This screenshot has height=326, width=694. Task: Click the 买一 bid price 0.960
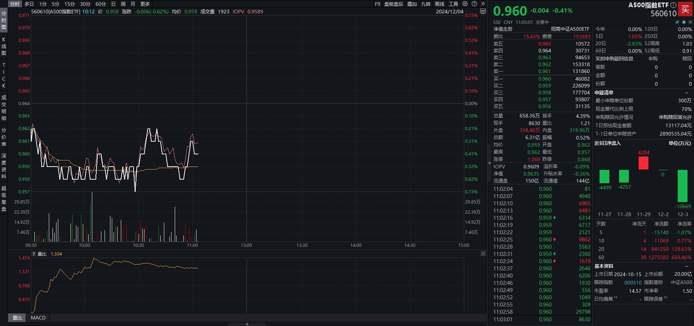coord(544,79)
